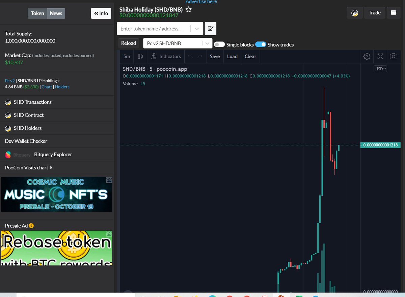This screenshot has height=297, width=405.
Task: Click the Trade button
Action: pos(375,13)
